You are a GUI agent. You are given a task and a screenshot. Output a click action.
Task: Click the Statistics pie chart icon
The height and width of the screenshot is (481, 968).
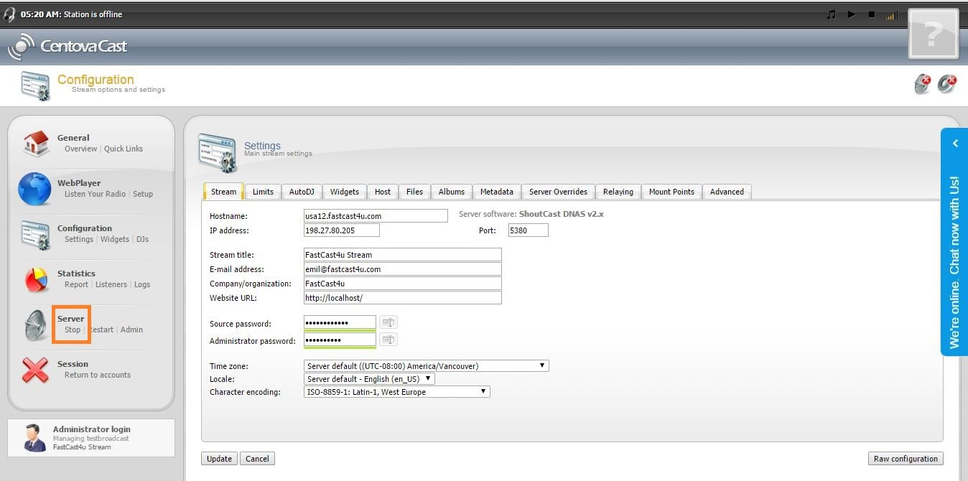pos(36,279)
